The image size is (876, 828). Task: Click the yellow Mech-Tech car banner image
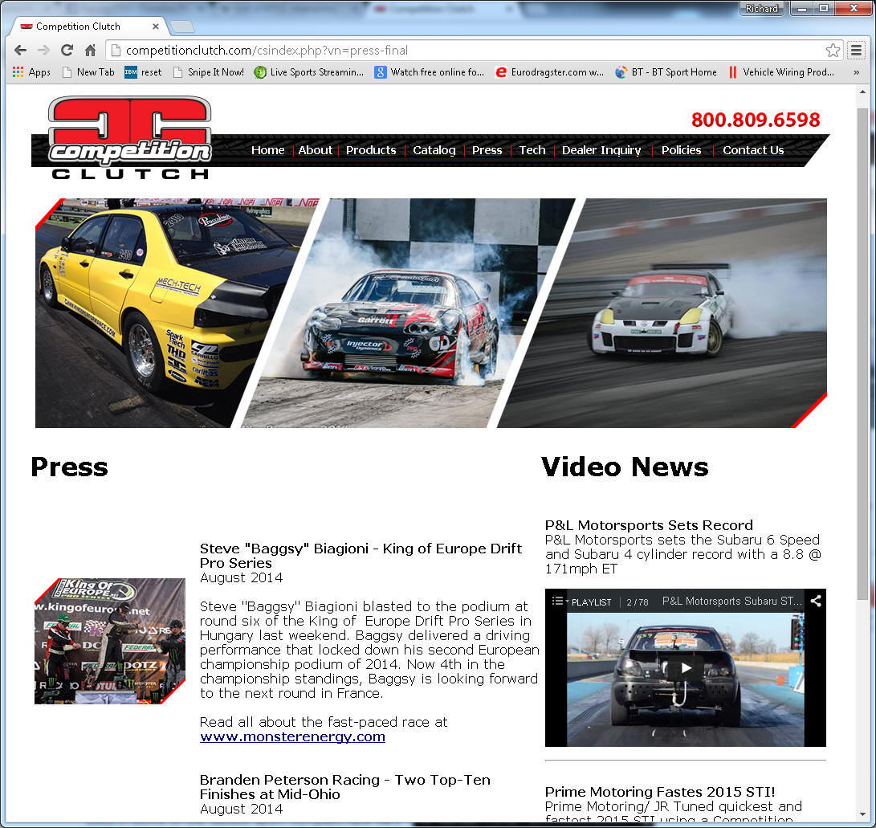tap(162, 313)
